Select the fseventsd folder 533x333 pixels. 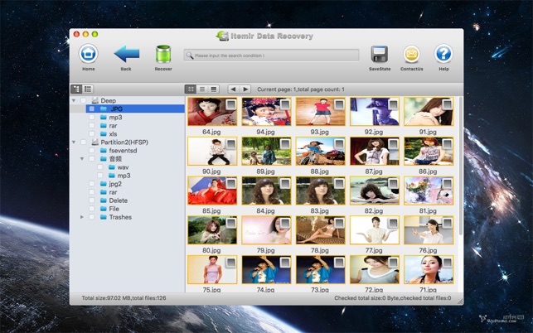(x=123, y=151)
